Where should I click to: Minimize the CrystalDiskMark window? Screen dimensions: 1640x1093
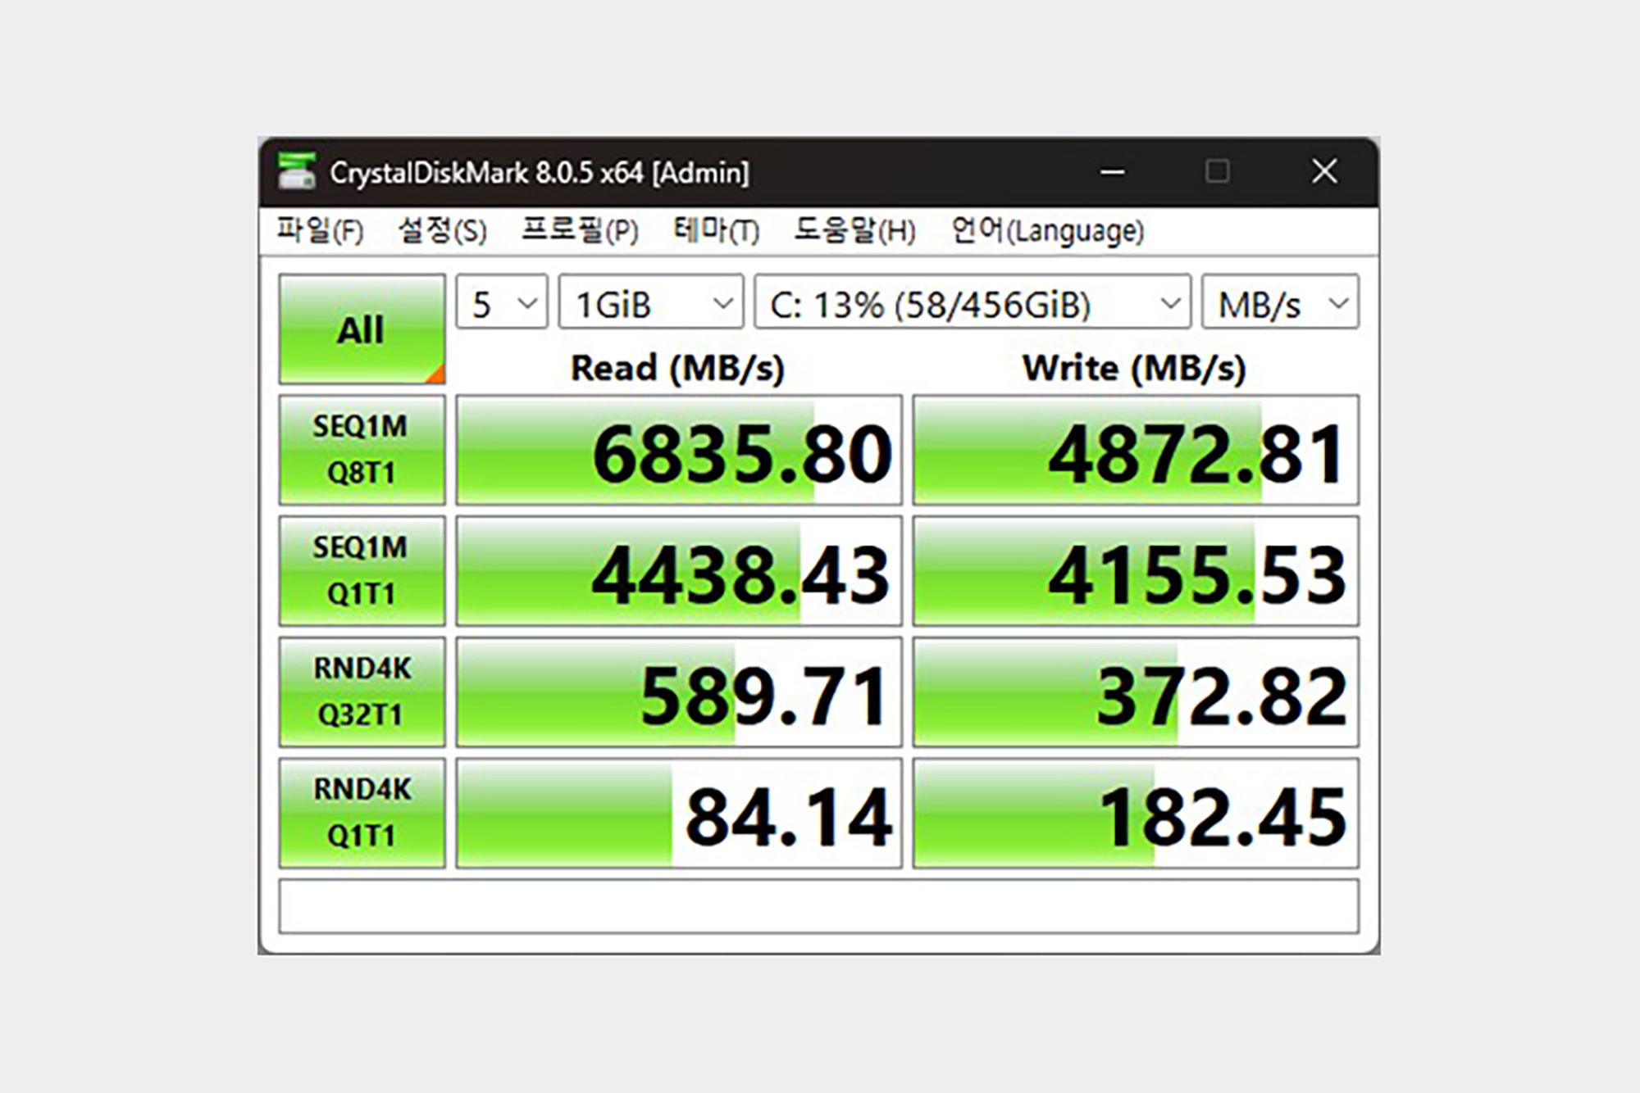[x=1112, y=172]
